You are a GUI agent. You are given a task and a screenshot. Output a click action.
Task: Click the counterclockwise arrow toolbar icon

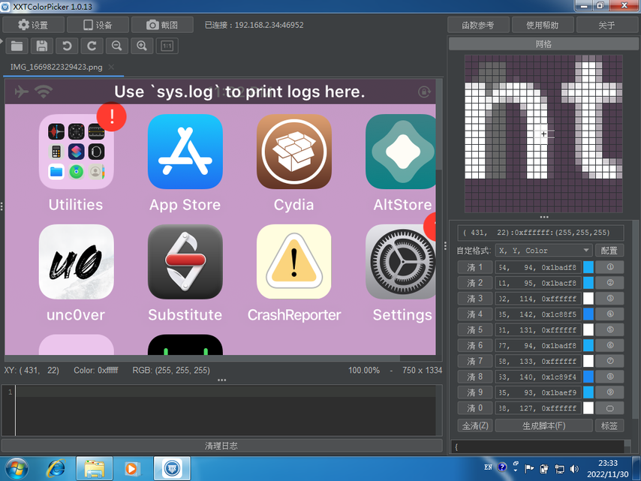tap(67, 46)
